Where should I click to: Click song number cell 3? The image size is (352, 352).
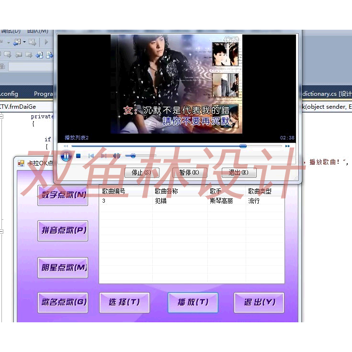104,201
